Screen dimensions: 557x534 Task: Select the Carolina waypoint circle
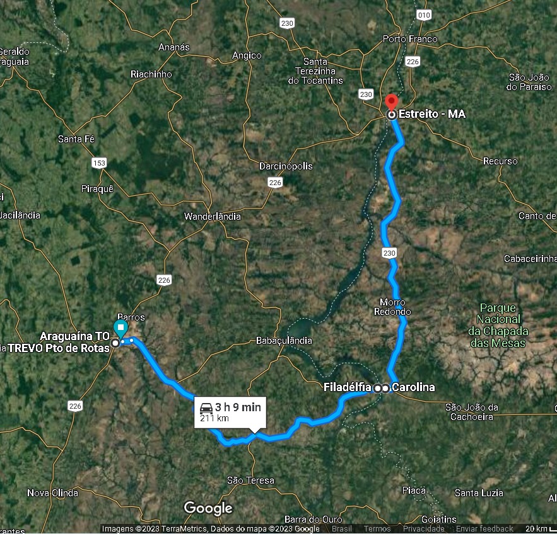(385, 389)
